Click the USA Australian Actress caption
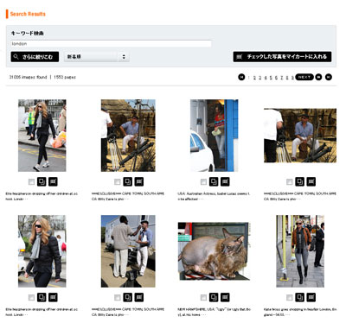Viewport: 346px width, 329px height. (x=214, y=196)
